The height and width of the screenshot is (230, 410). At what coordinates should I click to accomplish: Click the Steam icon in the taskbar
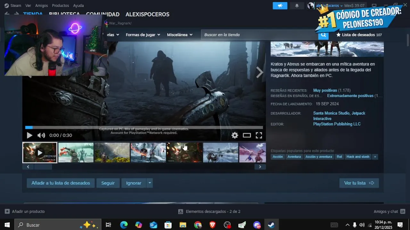coord(271,225)
